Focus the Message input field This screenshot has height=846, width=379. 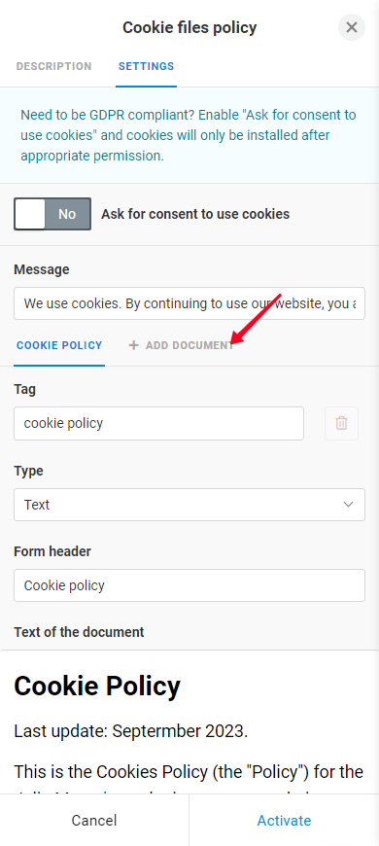pyautogui.click(x=189, y=303)
